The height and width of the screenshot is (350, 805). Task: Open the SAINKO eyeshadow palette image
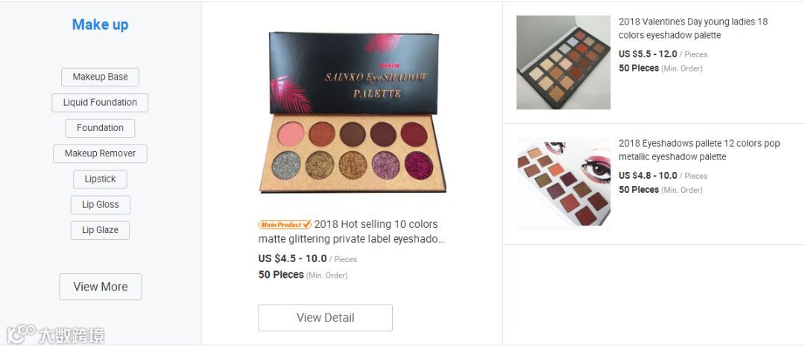(353, 112)
